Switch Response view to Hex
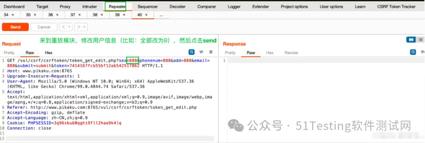This screenshot has height=143, width=425. pyautogui.click(x=270, y=53)
